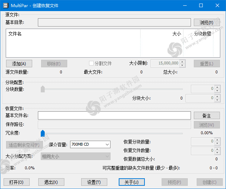The image size is (226, 189).
Task: Click the 保存路径 path field
Action: coord(114,125)
